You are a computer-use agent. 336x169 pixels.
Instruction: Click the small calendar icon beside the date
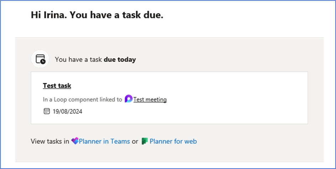pyautogui.click(x=47, y=111)
